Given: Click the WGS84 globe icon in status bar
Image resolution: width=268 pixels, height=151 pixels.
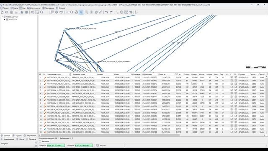Looking at the screenshot, I should click(x=98, y=146).
